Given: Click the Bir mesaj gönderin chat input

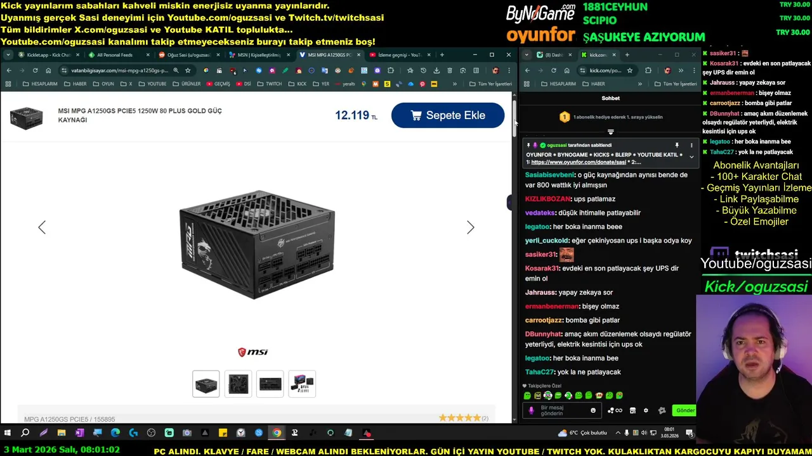Looking at the screenshot, I should point(561,410).
